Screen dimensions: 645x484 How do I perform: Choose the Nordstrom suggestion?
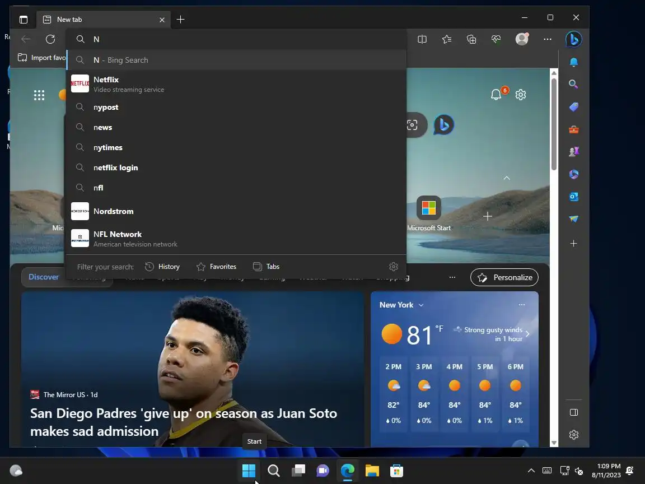pos(236,211)
